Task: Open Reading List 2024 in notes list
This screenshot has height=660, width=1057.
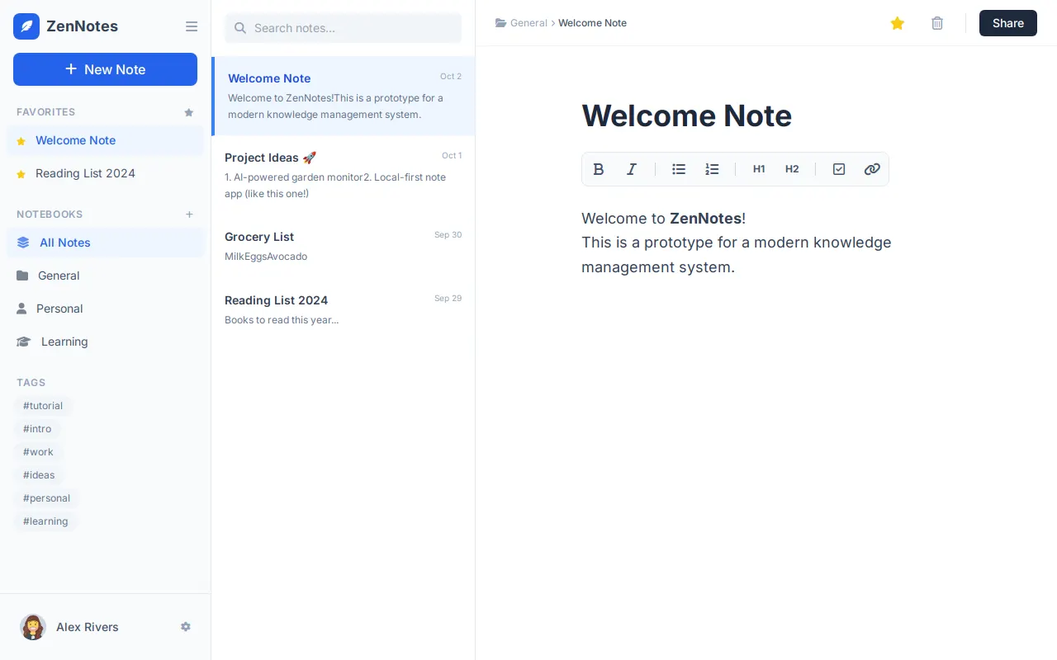Action: coord(344,309)
